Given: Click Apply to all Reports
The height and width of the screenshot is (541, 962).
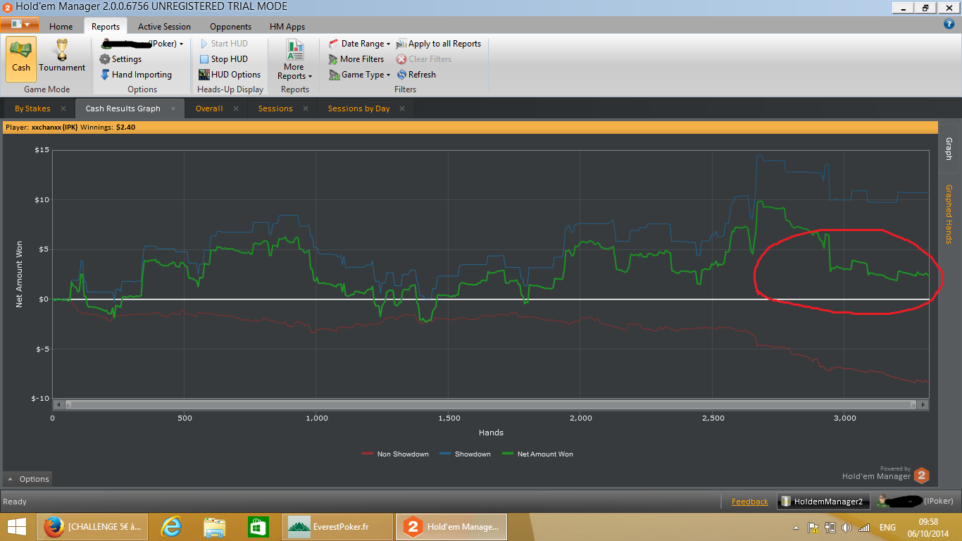Looking at the screenshot, I should coord(439,44).
